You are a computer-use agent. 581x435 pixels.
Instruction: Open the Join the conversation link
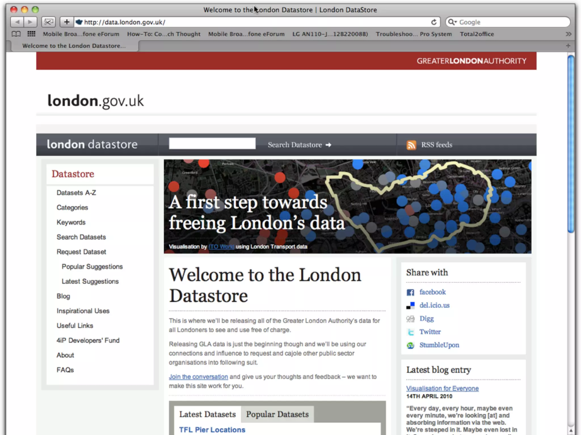(198, 377)
